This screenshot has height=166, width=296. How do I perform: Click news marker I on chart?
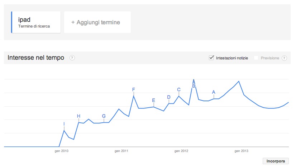coord(64,124)
